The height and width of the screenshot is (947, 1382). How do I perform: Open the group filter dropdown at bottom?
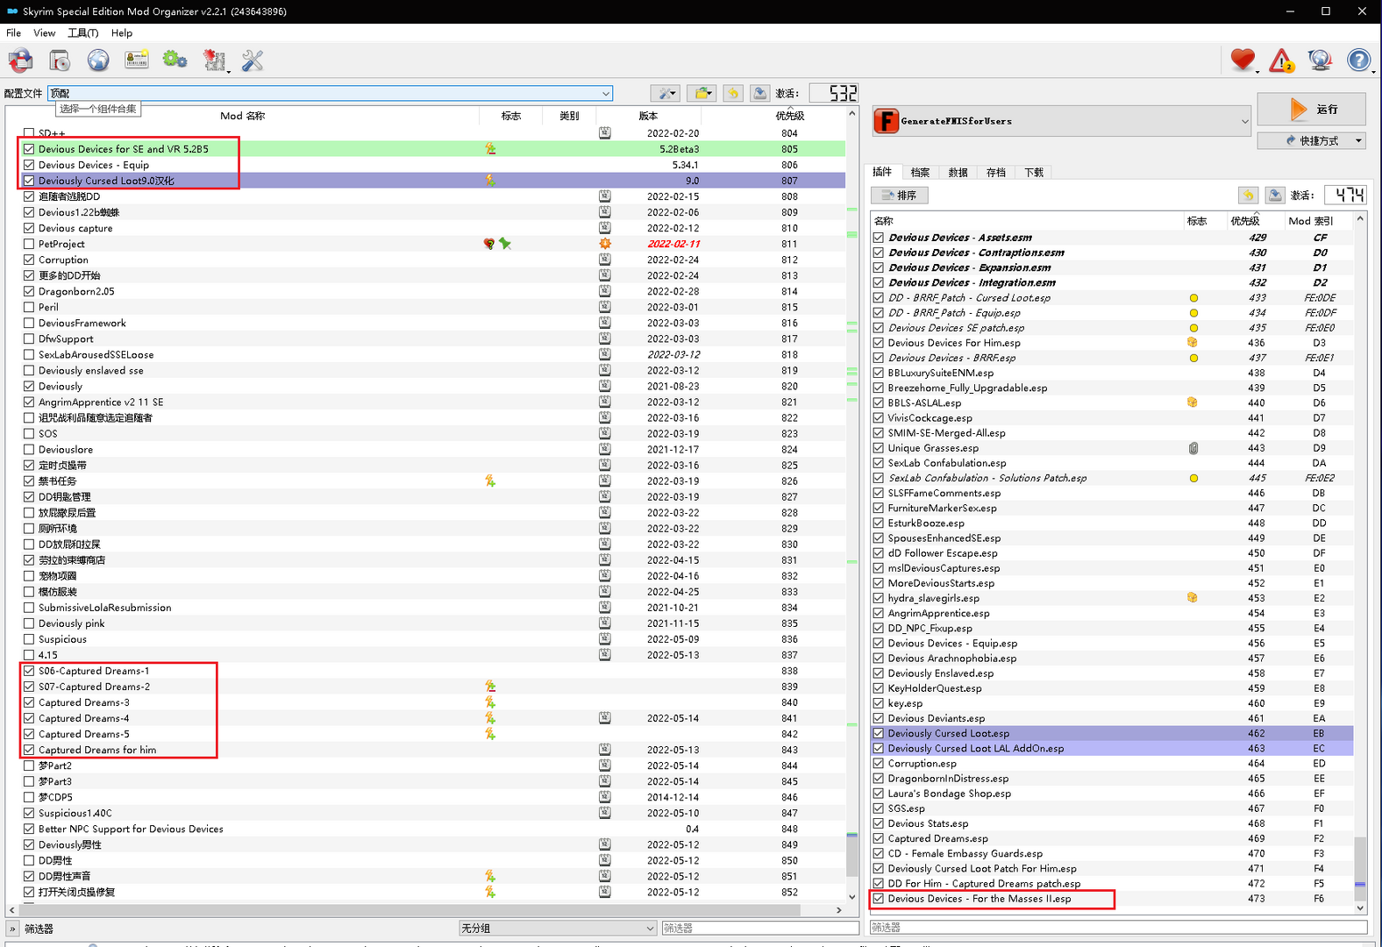click(558, 928)
